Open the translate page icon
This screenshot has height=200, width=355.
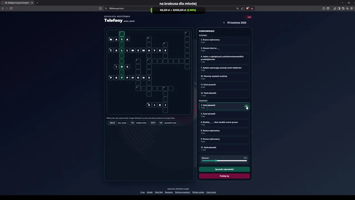click(x=237, y=8)
